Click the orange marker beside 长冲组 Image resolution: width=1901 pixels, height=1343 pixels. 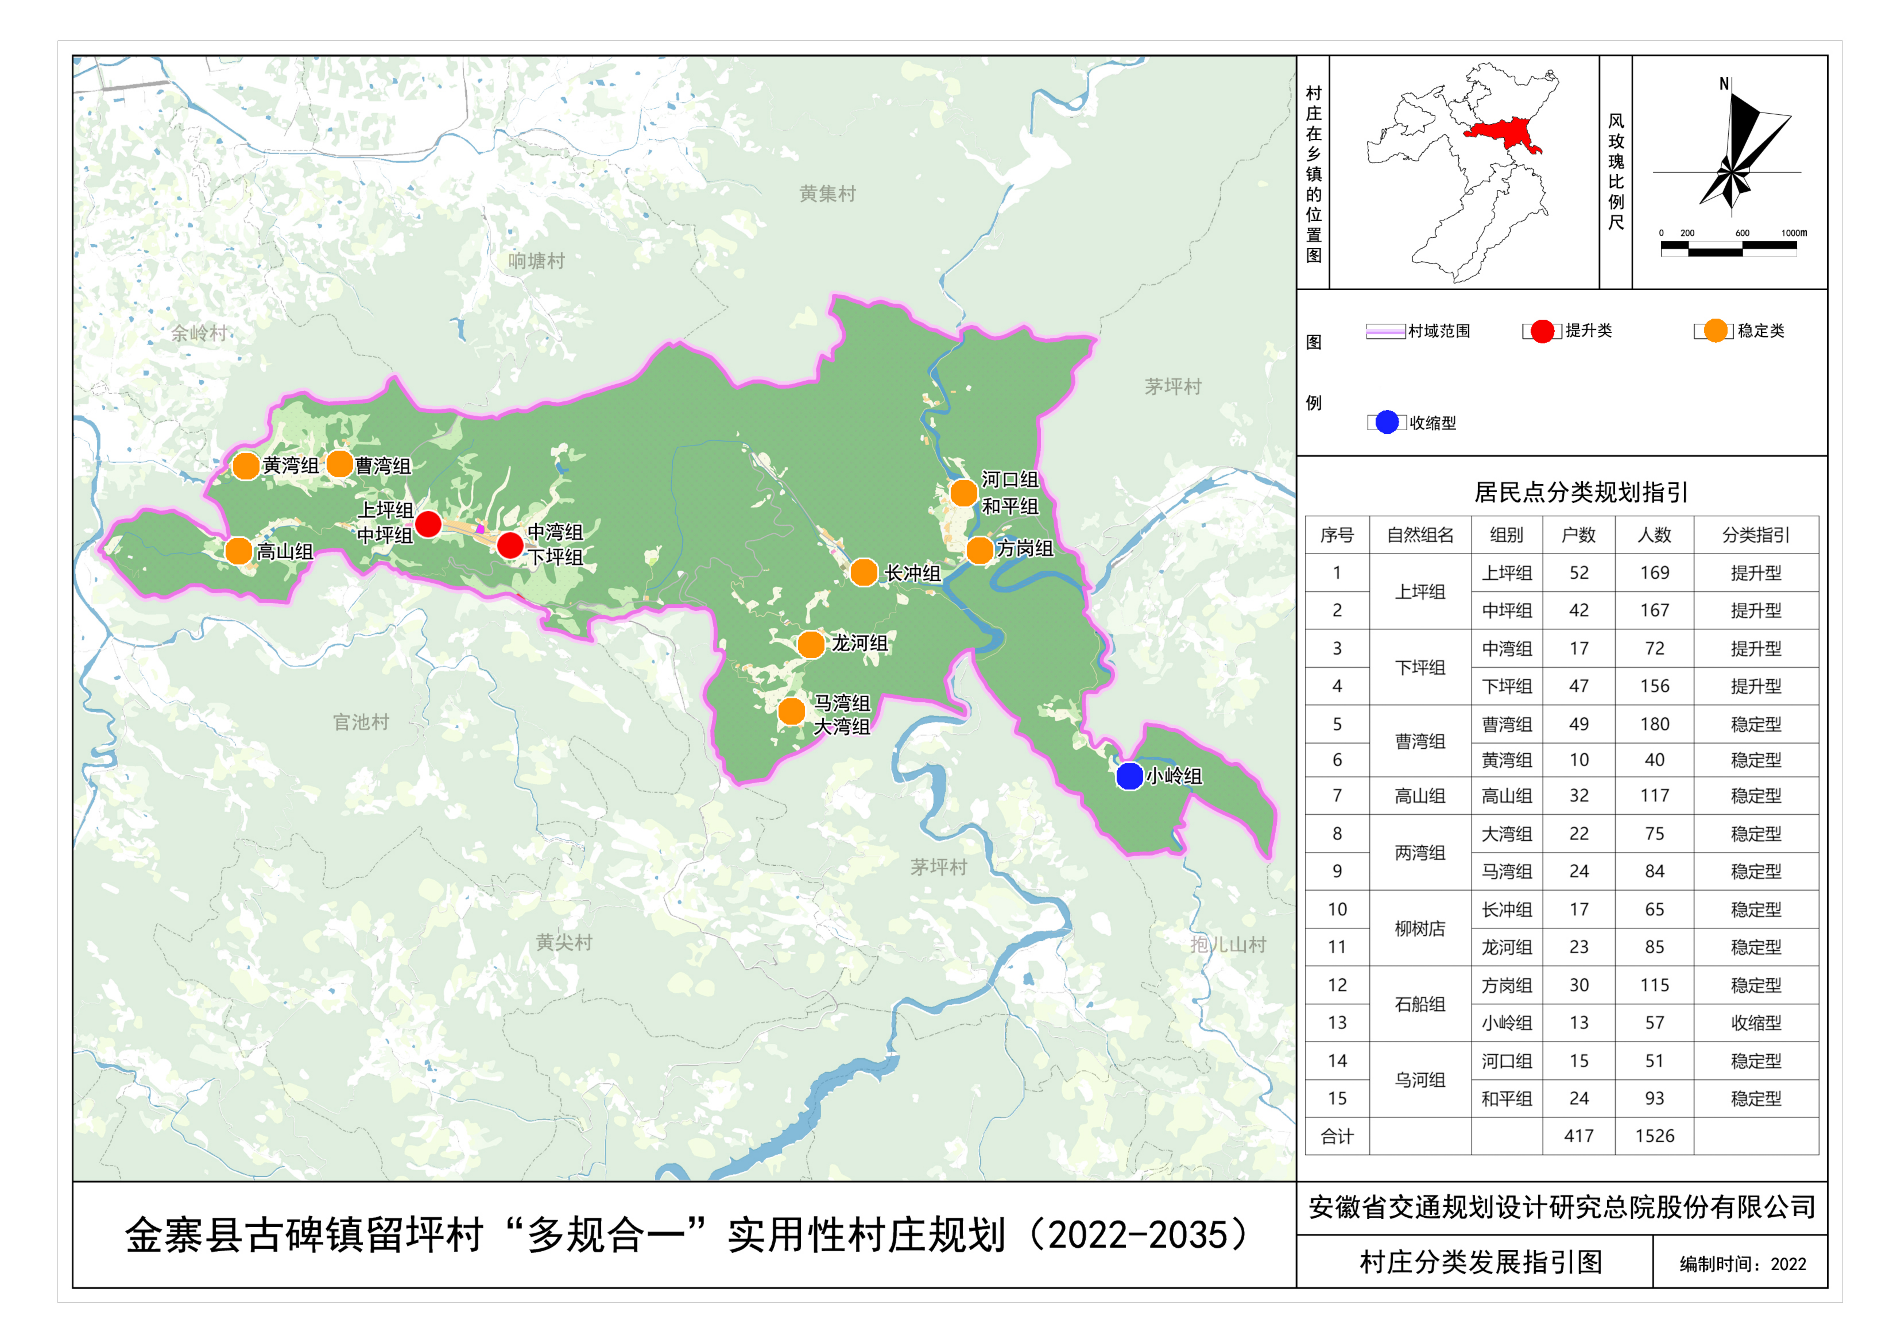[864, 572]
